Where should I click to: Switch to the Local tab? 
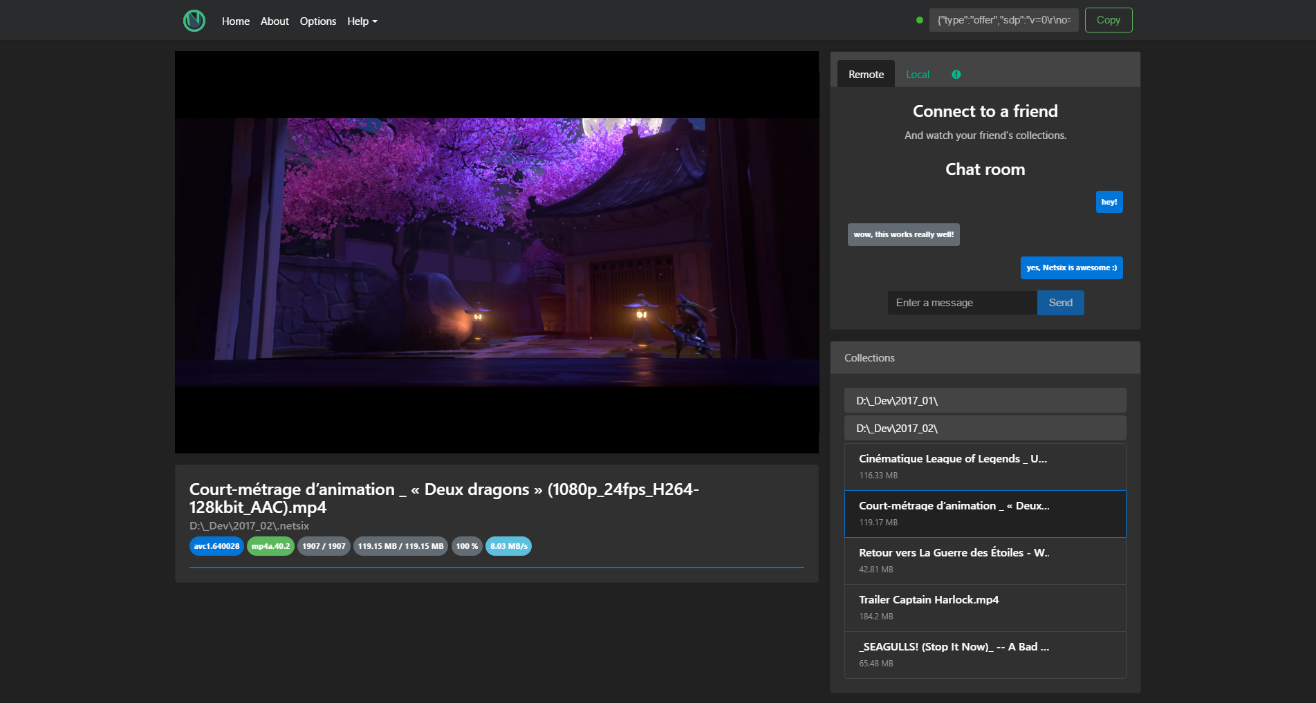tap(918, 74)
